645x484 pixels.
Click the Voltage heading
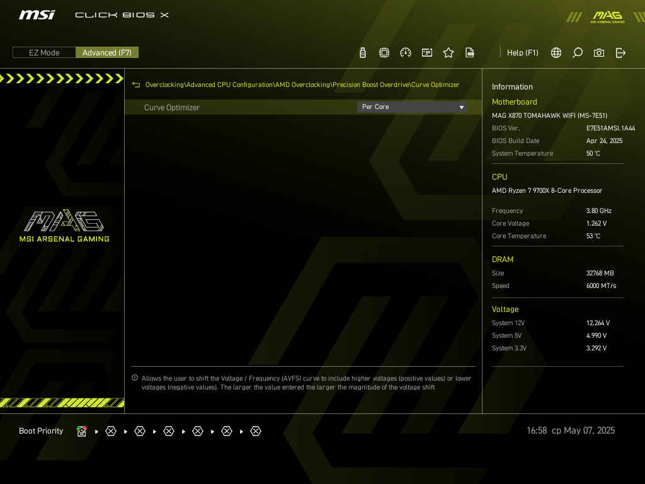pyautogui.click(x=505, y=309)
